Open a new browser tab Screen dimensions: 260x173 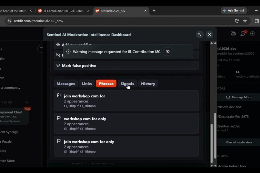pyautogui.click(x=154, y=11)
